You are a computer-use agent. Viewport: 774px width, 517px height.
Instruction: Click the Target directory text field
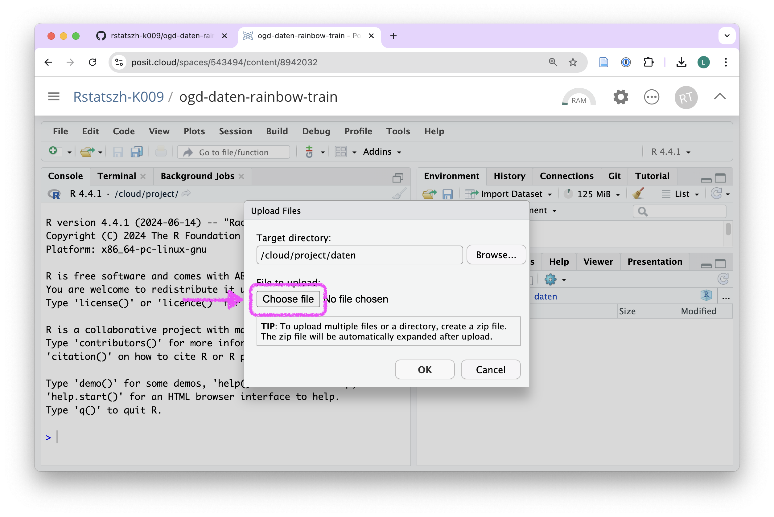(359, 255)
